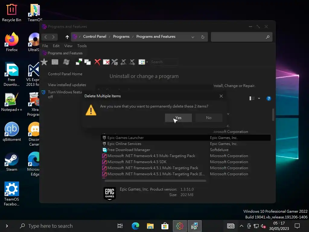This screenshot has height=232, width=309.
Task: Open the View menu
Action: [x=68, y=46]
